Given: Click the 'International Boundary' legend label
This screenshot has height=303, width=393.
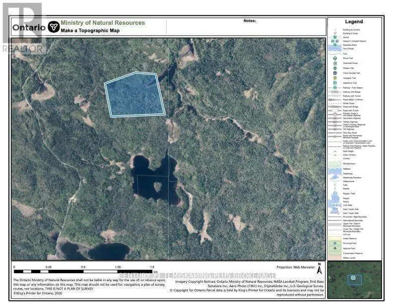Looking at the screenshot, I should coord(353,220).
